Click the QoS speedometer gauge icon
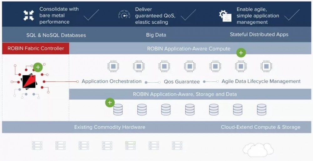 click(x=124, y=15)
